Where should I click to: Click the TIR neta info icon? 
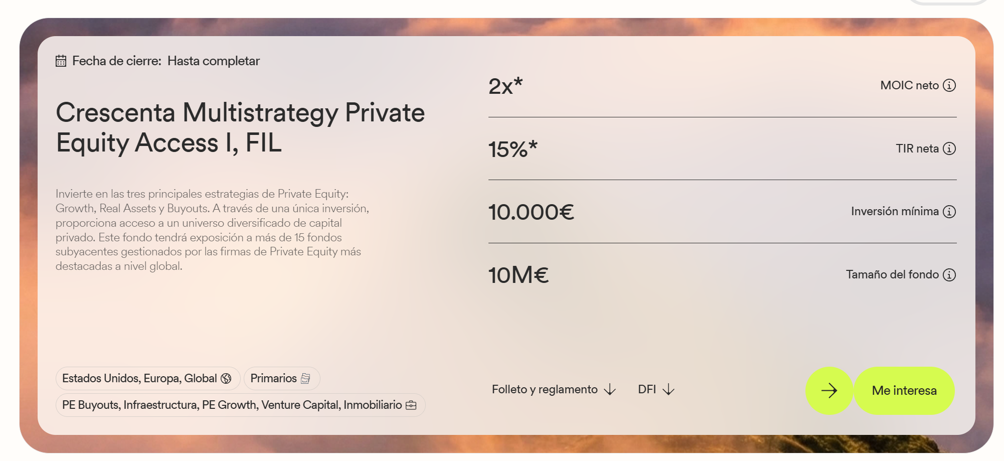(949, 148)
